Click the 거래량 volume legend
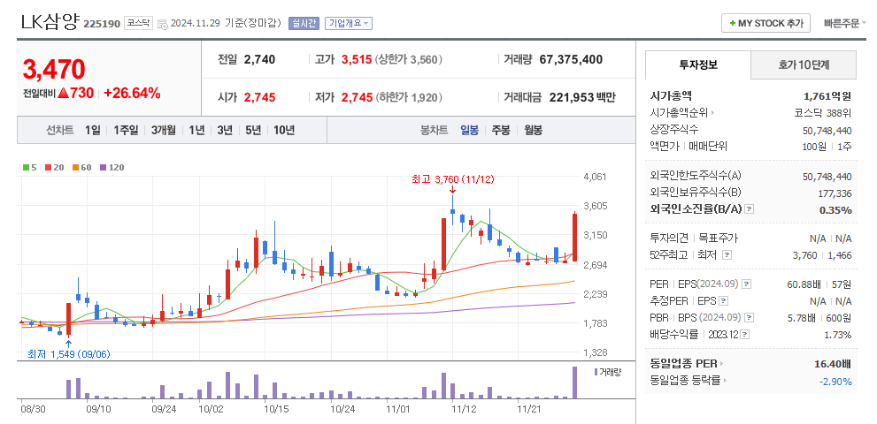877x424 pixels. pyautogui.click(x=607, y=372)
